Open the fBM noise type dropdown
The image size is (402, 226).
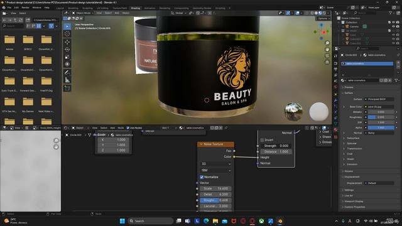pos(215,170)
